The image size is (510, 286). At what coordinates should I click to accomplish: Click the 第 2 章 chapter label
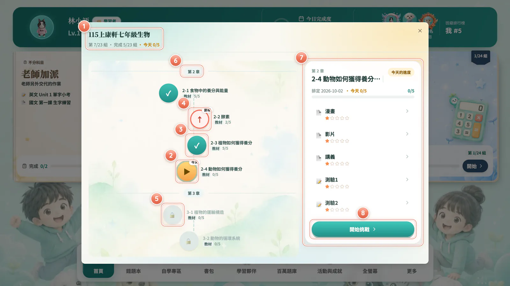coord(193,72)
